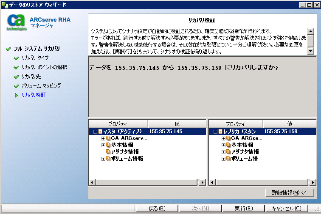Click master pane 値 column header
321x214 pixels.
(177, 123)
